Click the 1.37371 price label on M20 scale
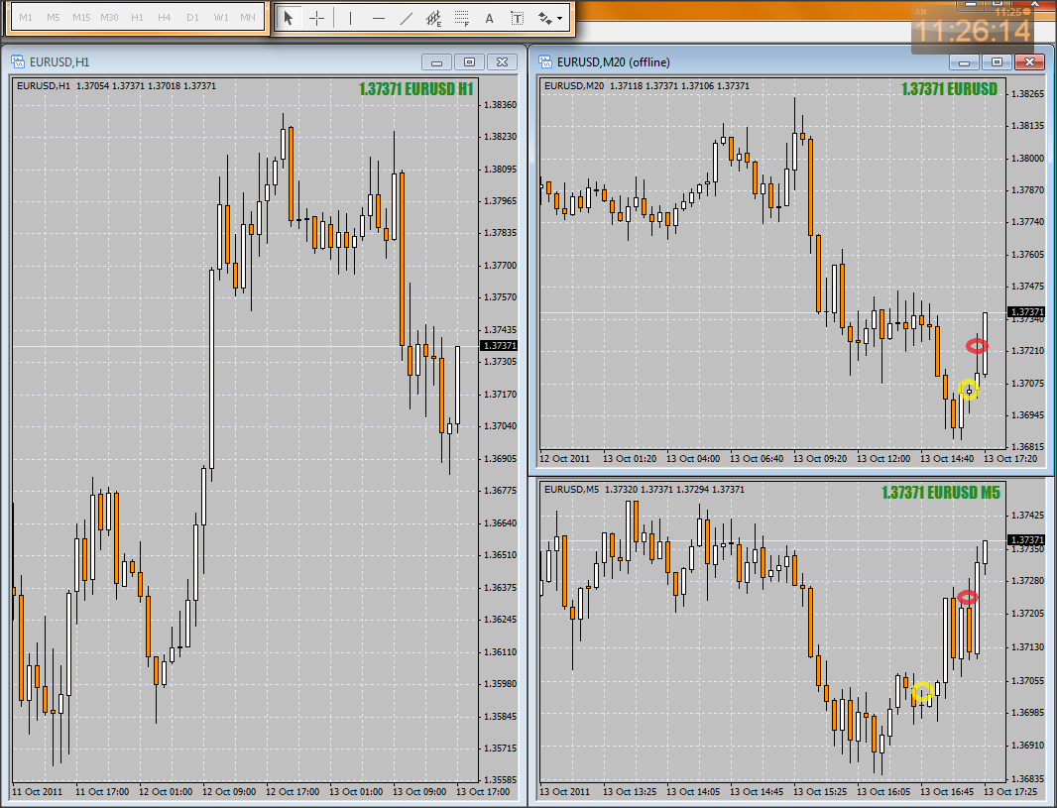1057x808 pixels. 1025,312
